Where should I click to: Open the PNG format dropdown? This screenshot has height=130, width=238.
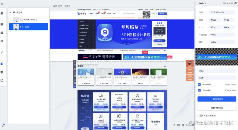click(217, 71)
